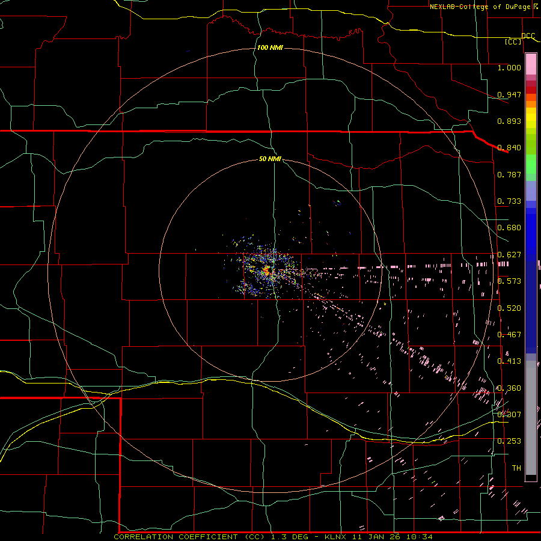Click the 0.627 color scale label

[x=509, y=255]
